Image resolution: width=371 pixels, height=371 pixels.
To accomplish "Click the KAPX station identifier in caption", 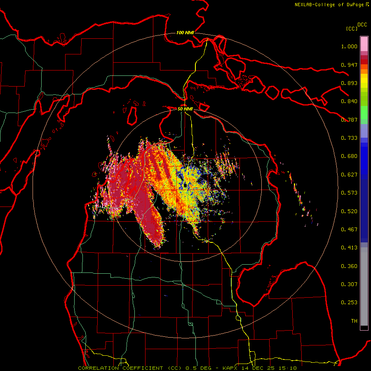I will pos(231,368).
